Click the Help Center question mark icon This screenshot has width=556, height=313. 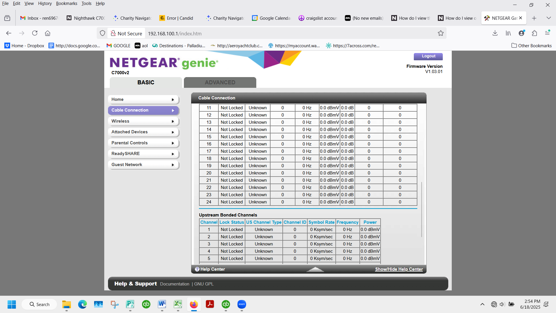[x=197, y=269]
